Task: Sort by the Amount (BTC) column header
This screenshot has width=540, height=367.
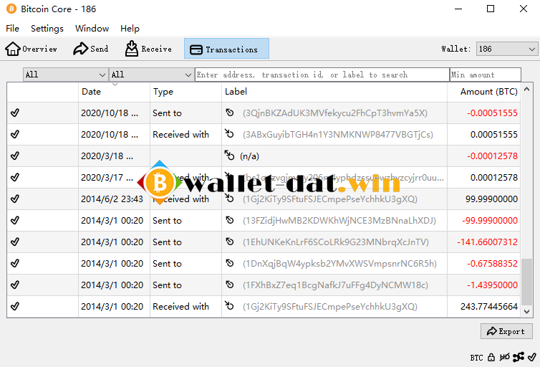Action: [484, 92]
